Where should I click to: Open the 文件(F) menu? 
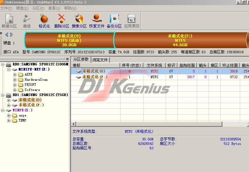pyautogui.click(x=6, y=8)
